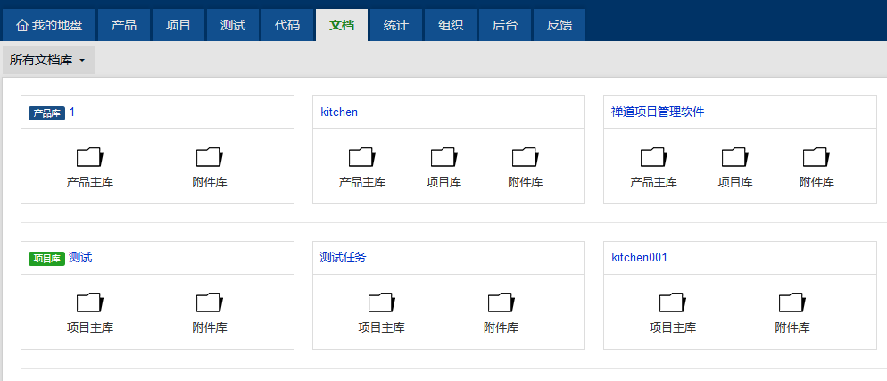
Task: Open the 测试 project link
Action: 80,258
